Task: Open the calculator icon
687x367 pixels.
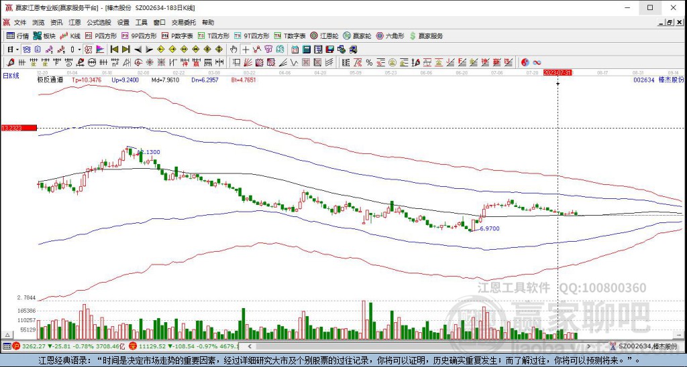Action: click(306, 50)
